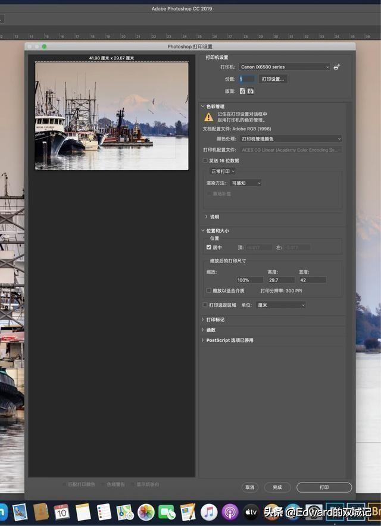Open Photos from the dock
Screen dimensions: 381x526
click(x=146, y=512)
